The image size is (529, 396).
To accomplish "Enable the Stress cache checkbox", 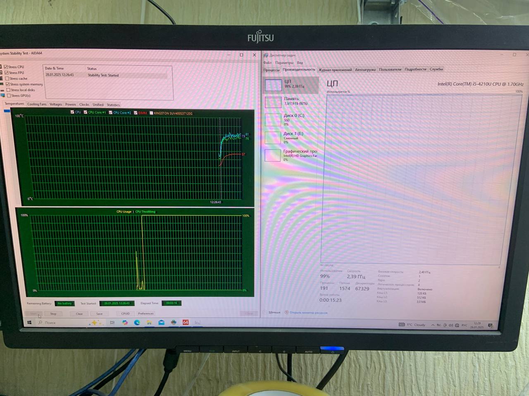I will pyautogui.click(x=7, y=78).
